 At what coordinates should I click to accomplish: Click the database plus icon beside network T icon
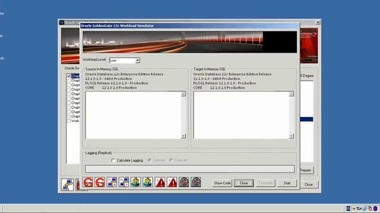[x=136, y=182]
